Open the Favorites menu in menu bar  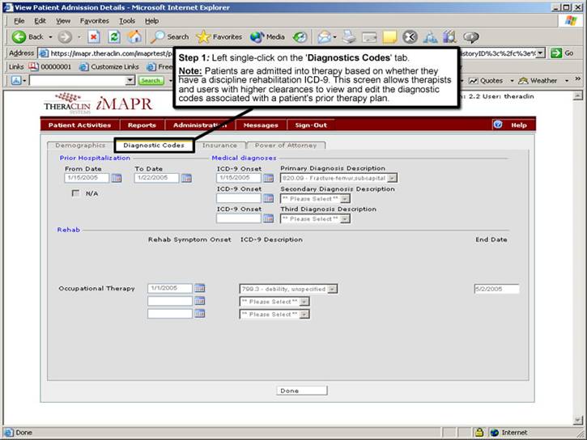pyautogui.click(x=93, y=20)
